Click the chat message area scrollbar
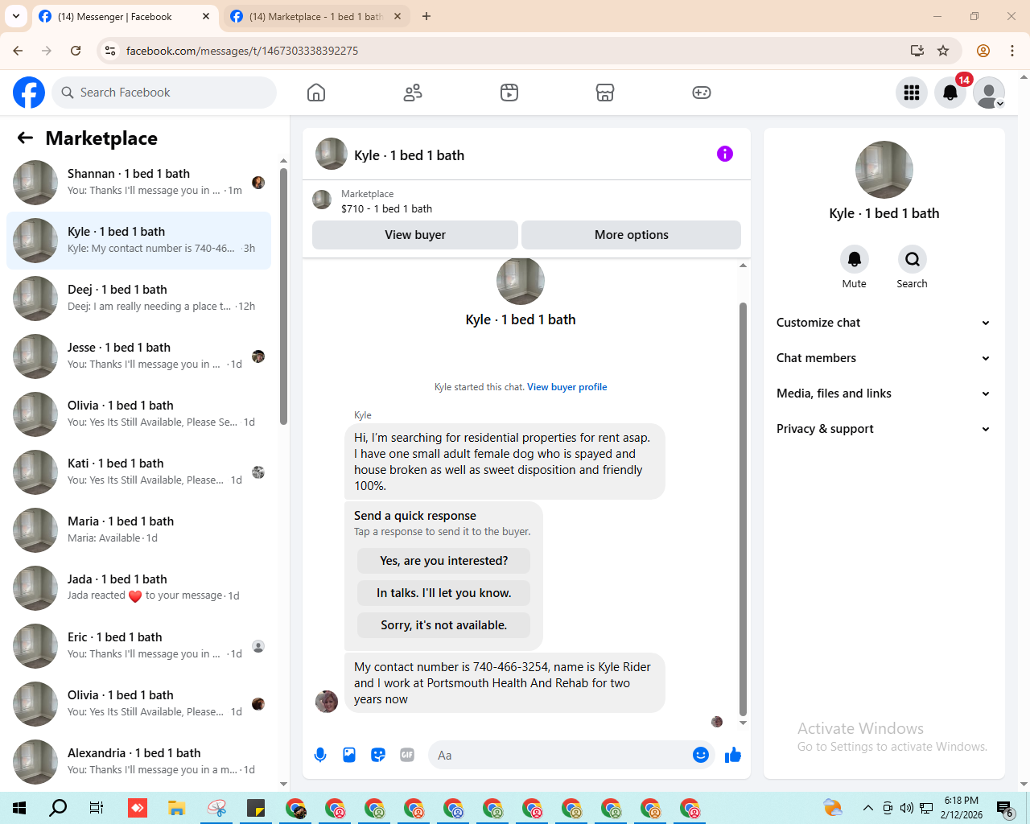Viewport: 1030px width, 824px height. (x=743, y=509)
